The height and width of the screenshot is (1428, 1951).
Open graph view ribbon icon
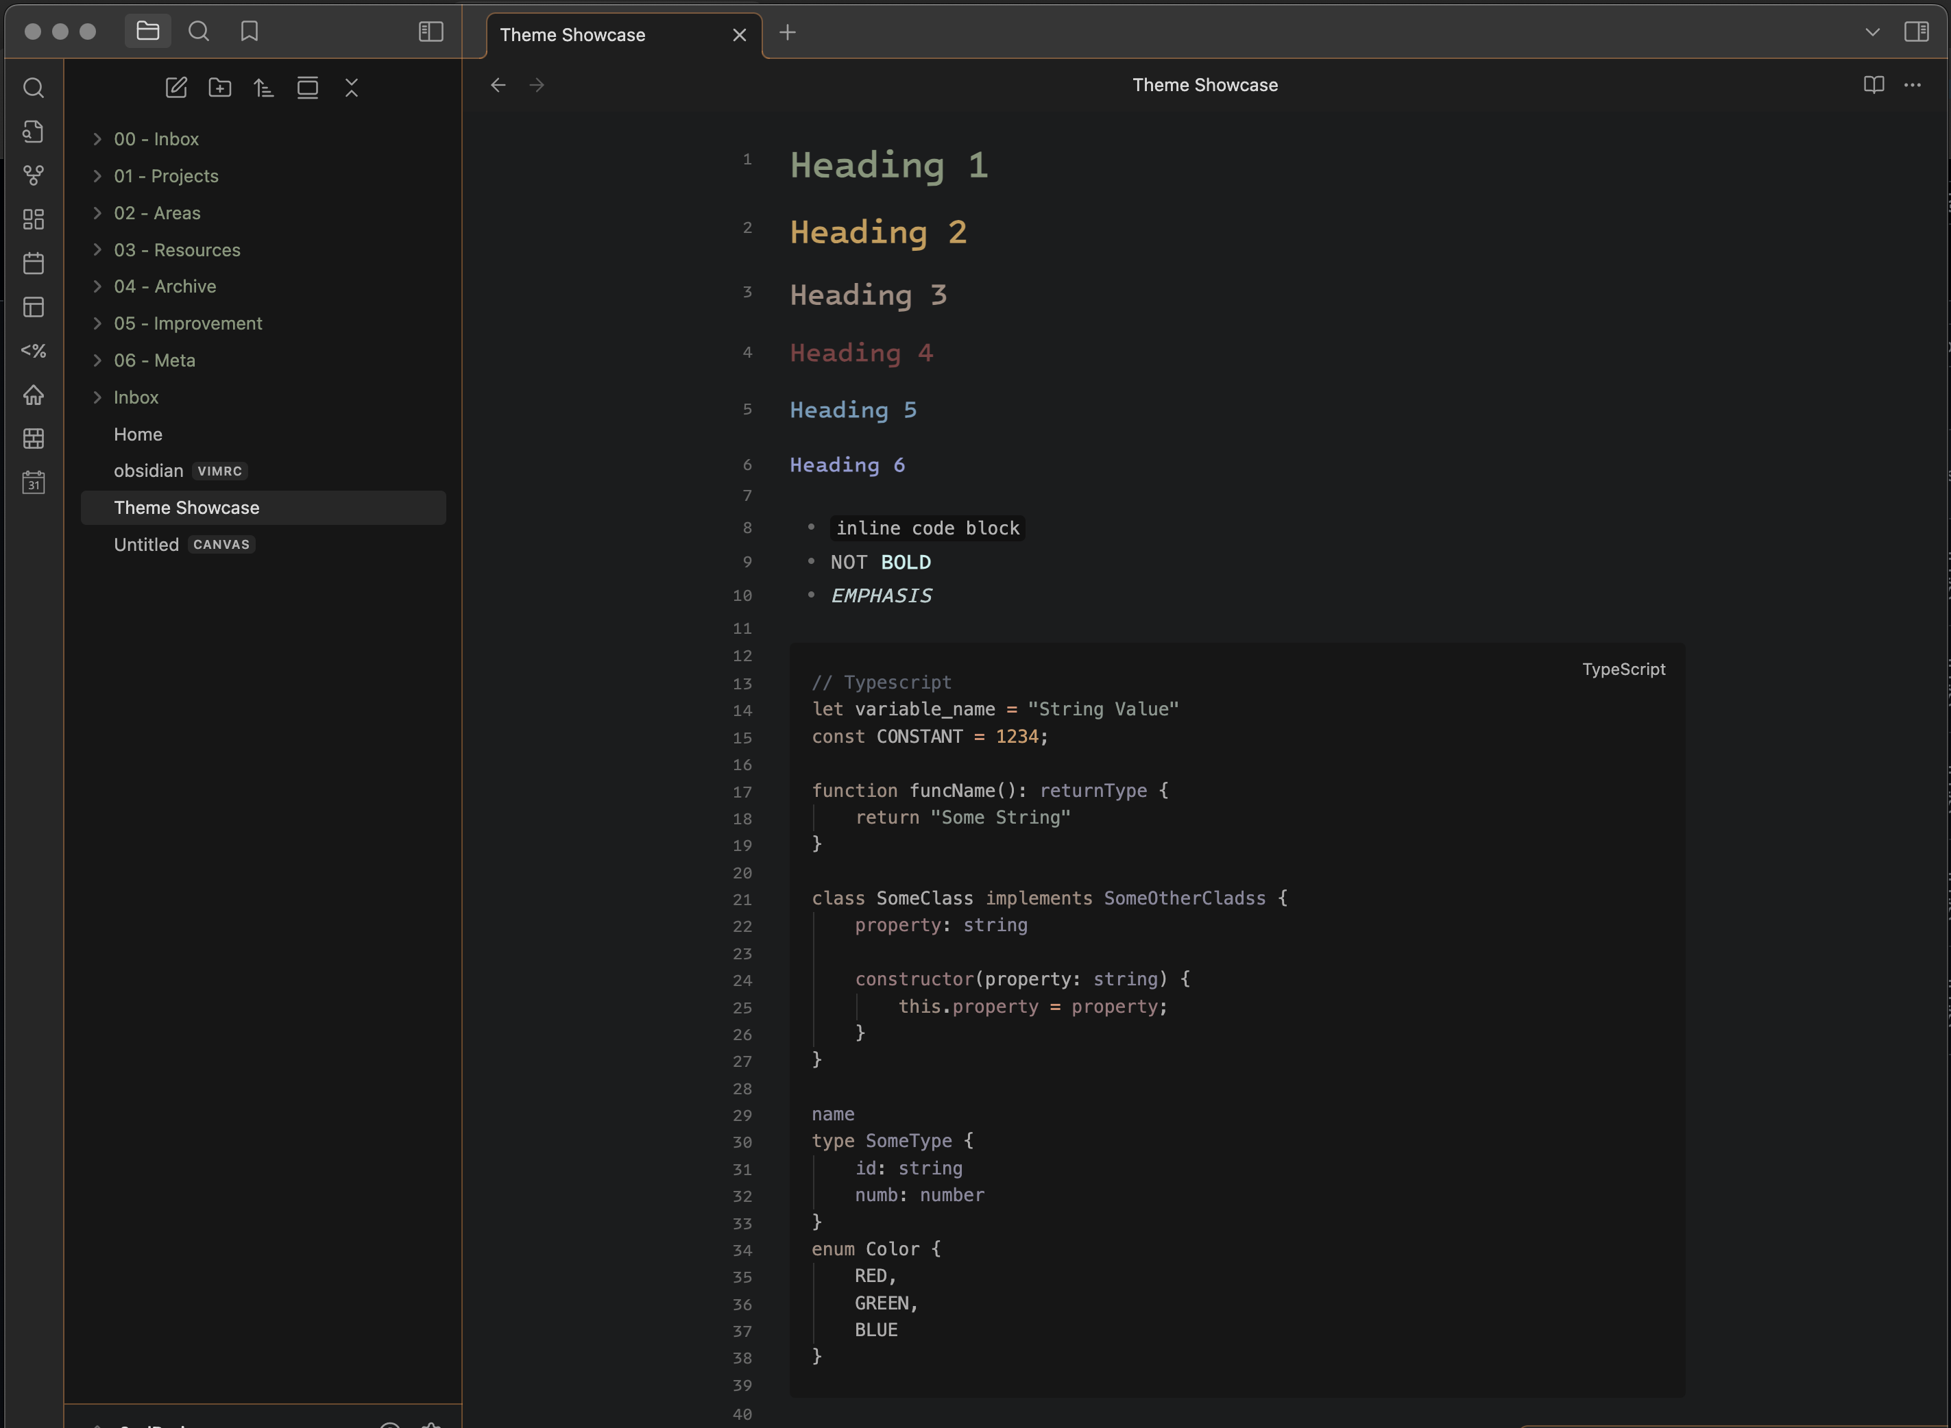33,175
